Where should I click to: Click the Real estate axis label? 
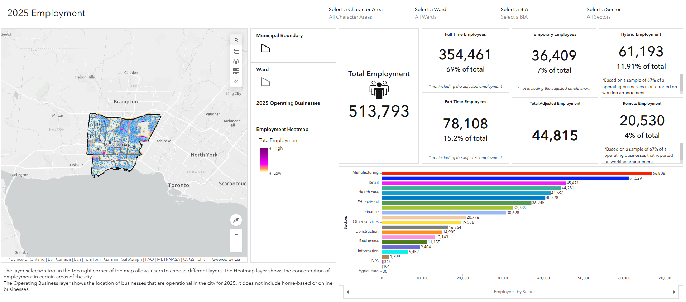click(x=369, y=241)
